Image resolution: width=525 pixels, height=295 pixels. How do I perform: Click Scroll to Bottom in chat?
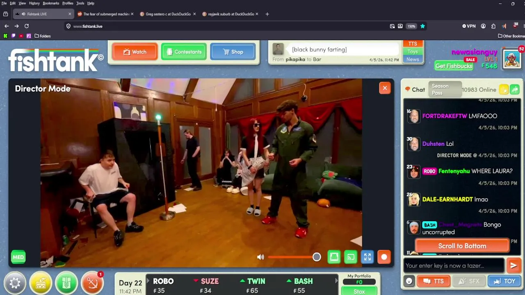(x=462, y=246)
